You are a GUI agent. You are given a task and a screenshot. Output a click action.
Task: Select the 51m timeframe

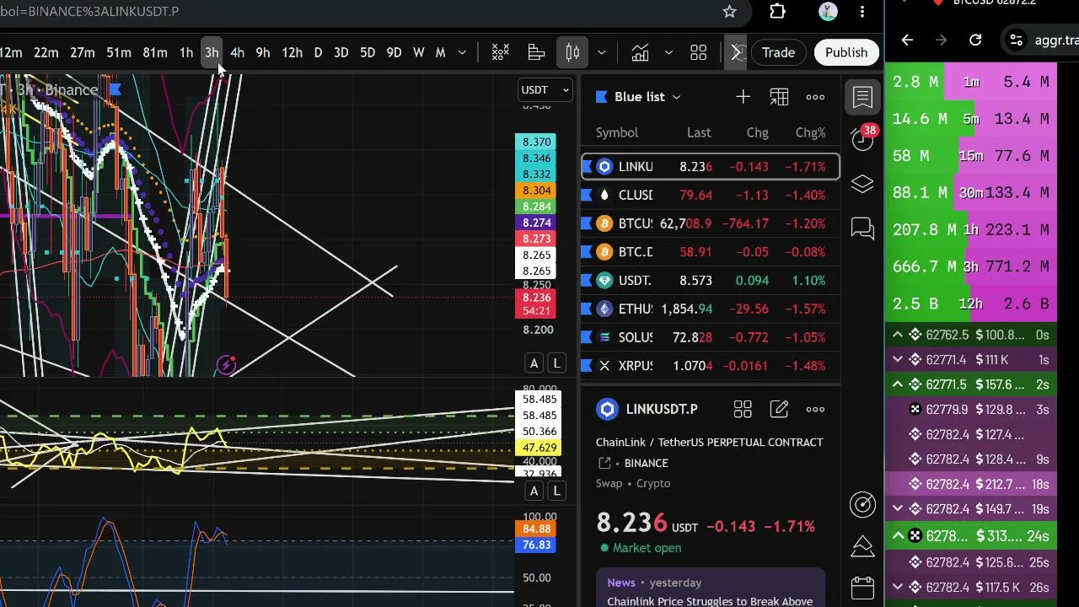pos(119,53)
